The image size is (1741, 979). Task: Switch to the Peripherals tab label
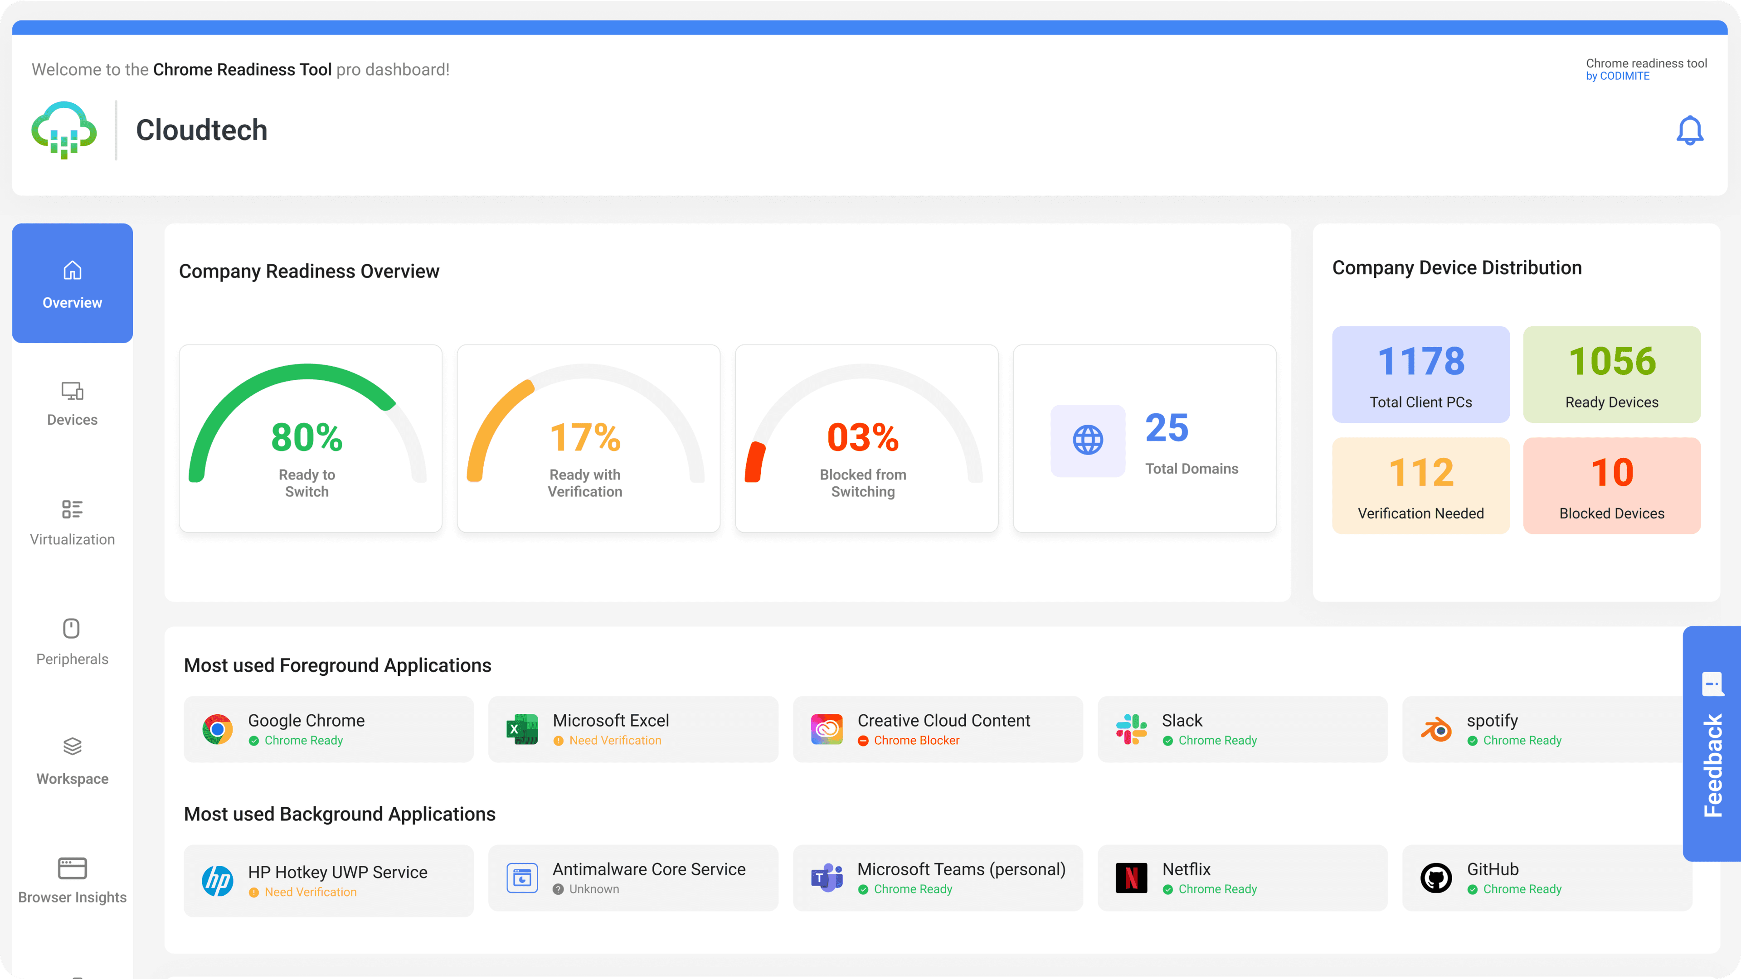[73, 659]
